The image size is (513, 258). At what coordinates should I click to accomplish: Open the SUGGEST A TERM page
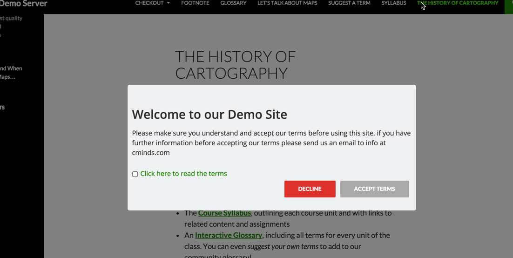click(349, 3)
